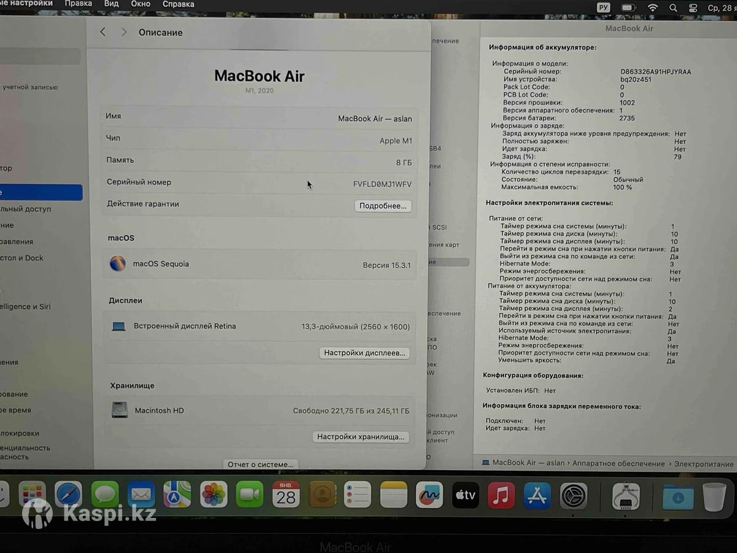The height and width of the screenshot is (553, 737).
Task: Open Apple TV app in Dock
Action: tap(466, 495)
